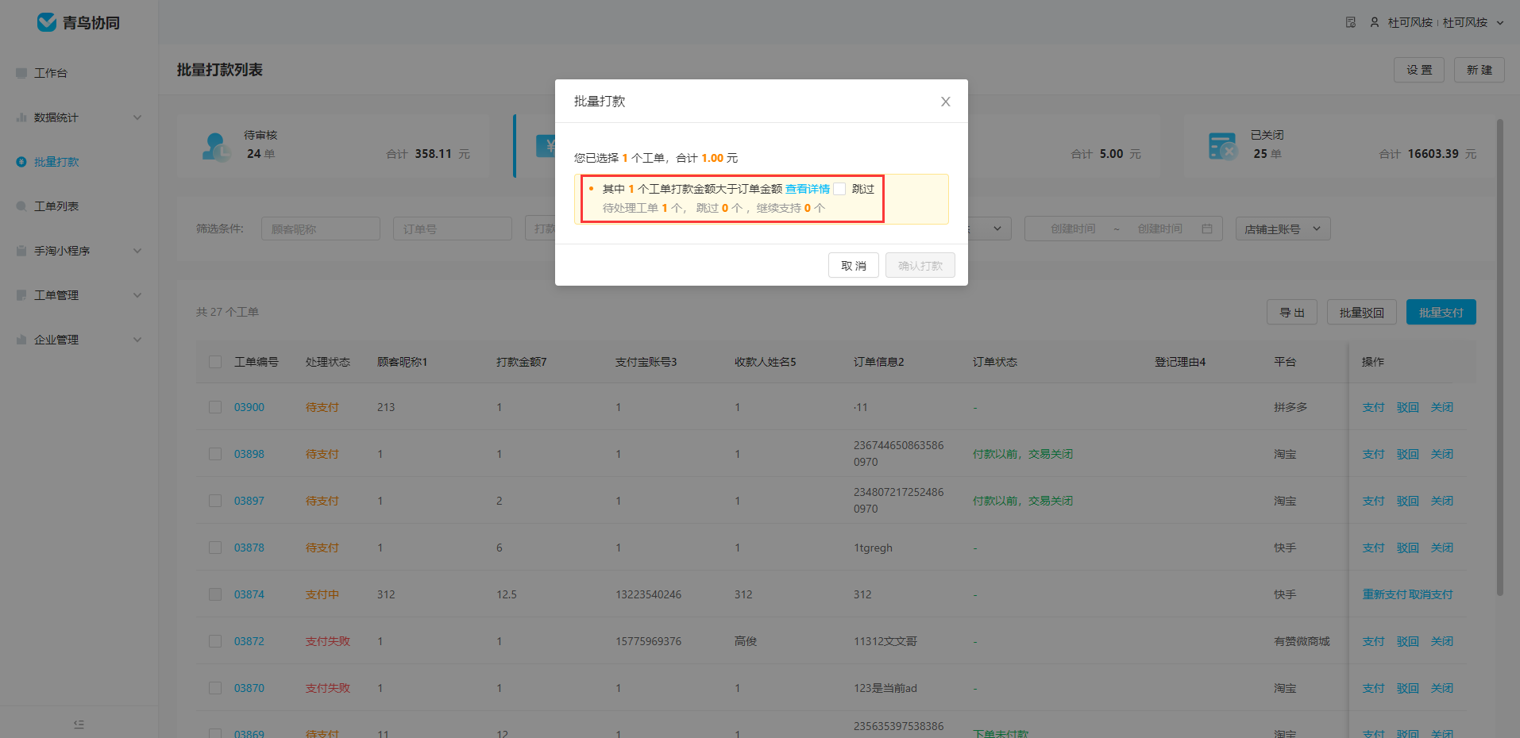Click 驳回 for row 03898
1520x738 pixels.
[x=1407, y=454]
